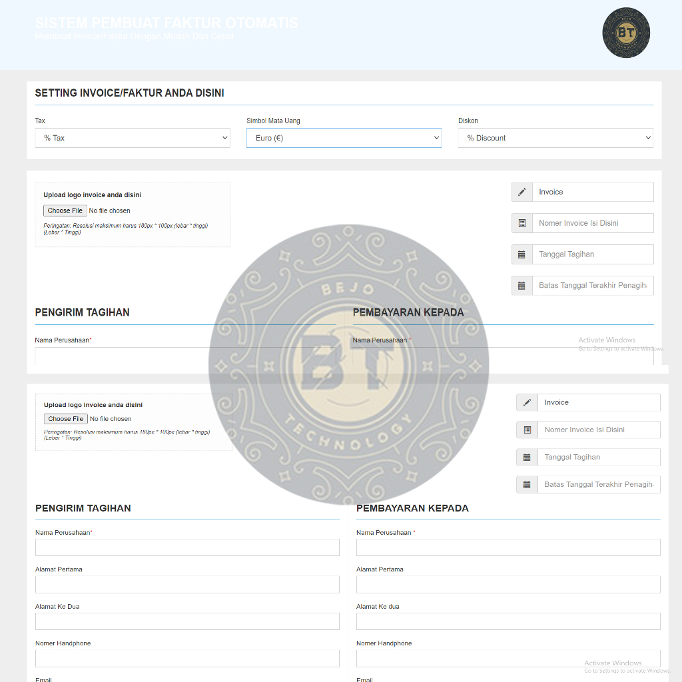
Task: Click the second form's Batas Tanggal calendar icon
Action: [526, 484]
